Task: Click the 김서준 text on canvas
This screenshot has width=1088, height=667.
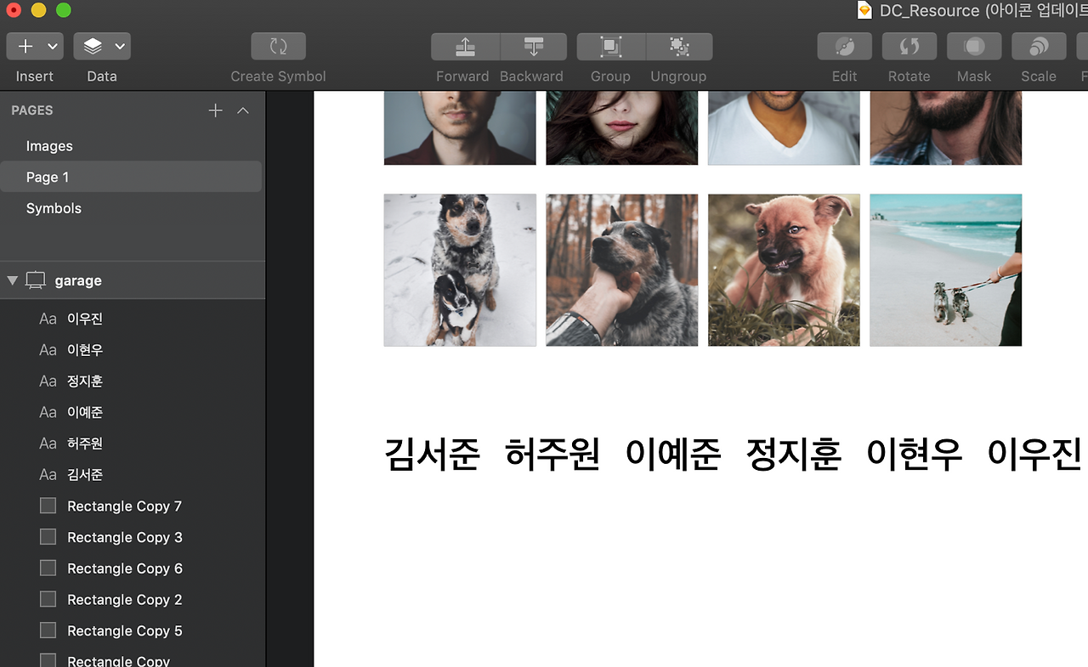Action: pyautogui.click(x=432, y=454)
